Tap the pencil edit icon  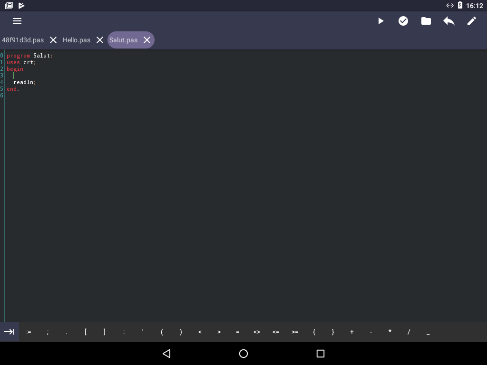pyautogui.click(x=472, y=21)
